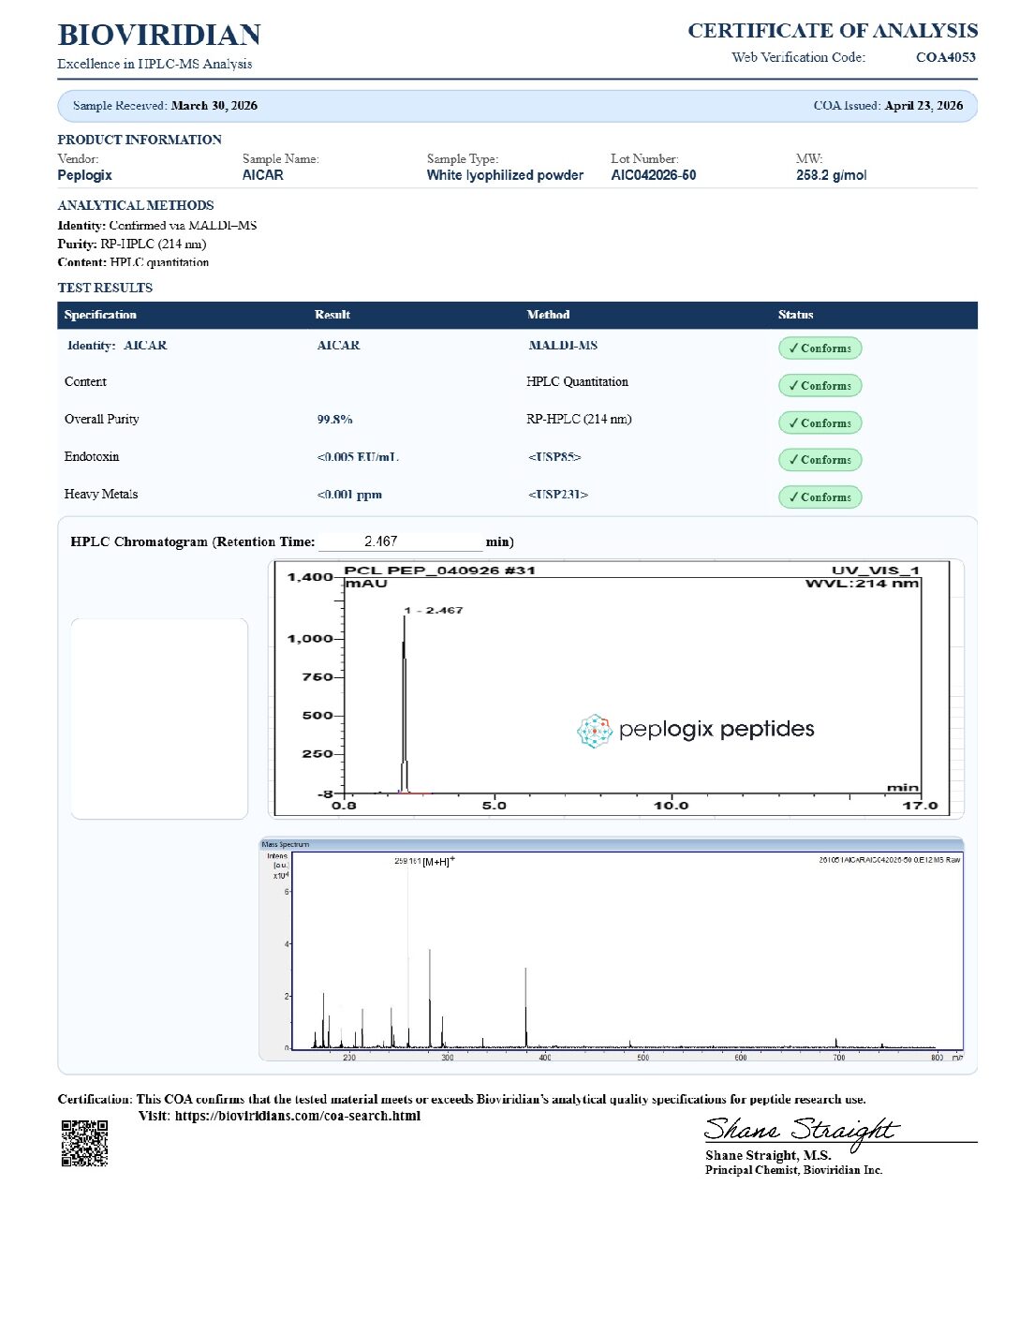Screen dimensions: 1019x1319
Task: Click the Conforms badge for Content row
Action: click(x=820, y=385)
